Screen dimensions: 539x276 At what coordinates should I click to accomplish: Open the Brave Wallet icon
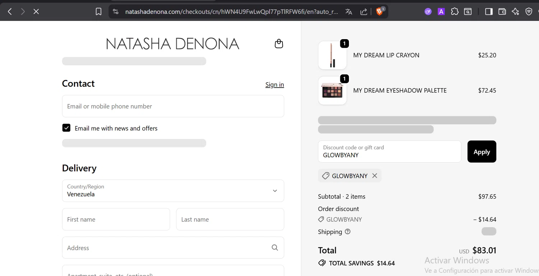coord(502,11)
